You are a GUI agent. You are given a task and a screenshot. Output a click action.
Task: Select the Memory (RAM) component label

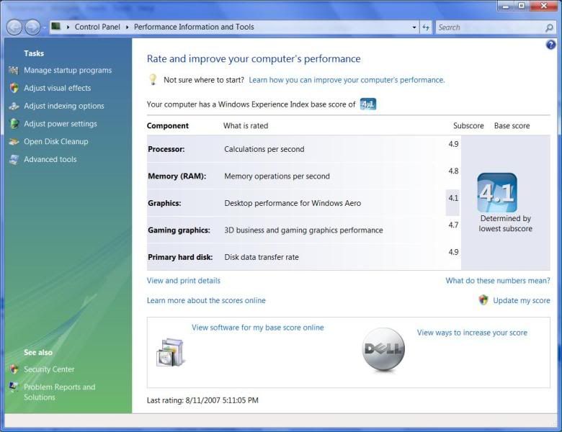point(177,176)
